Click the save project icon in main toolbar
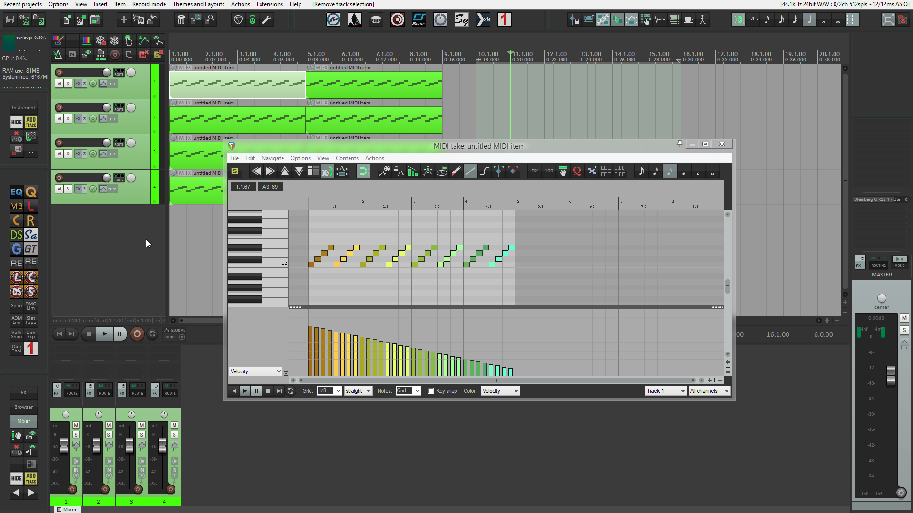Viewport: 913px width, 513px height. point(10,20)
